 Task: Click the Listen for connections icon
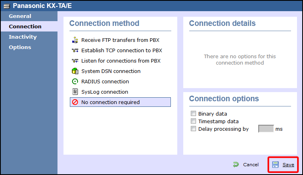coord(75,61)
